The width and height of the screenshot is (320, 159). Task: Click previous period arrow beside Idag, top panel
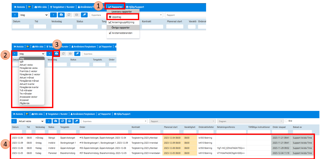[15, 15]
